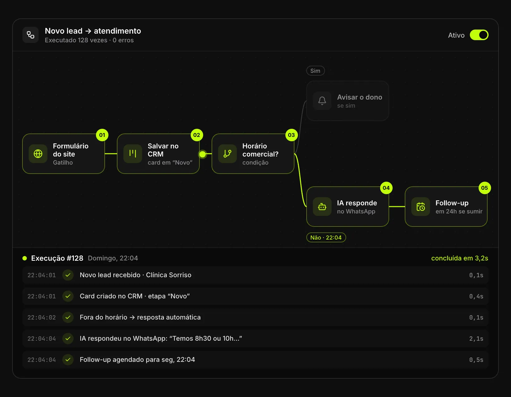Click check icon for Card criado no CRM row
This screenshot has width=511, height=397.
coord(68,296)
